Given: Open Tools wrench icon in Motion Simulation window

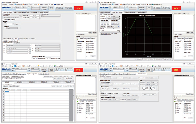Looking at the screenshot, I should pyautogui.click(x=148, y=66).
